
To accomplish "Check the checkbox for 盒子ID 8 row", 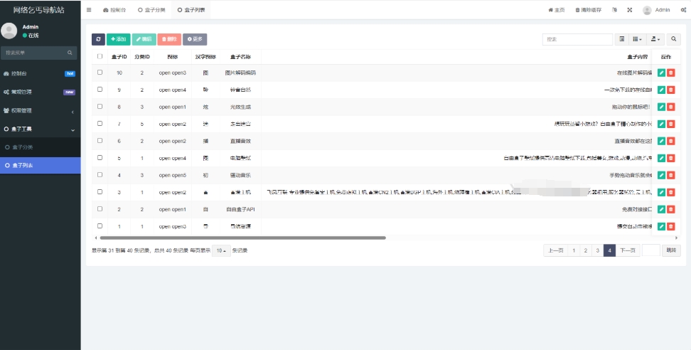I will point(100,107).
